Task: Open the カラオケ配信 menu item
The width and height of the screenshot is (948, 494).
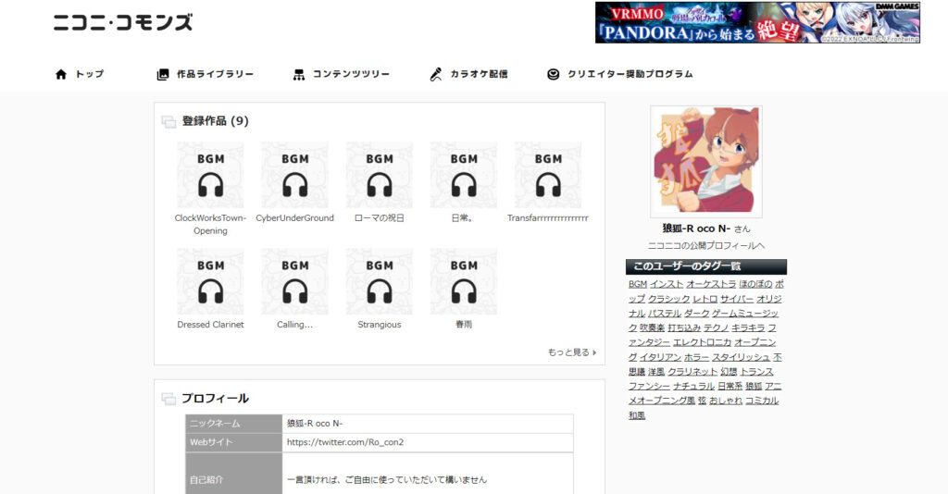Action: (468, 74)
